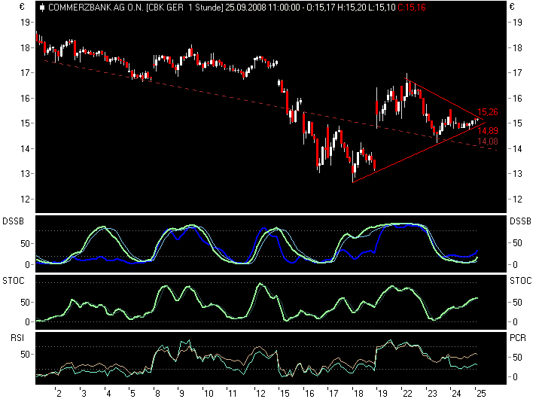Click the 19 price level on left axis
The width and height of the screenshot is (542, 399).
[26, 23]
